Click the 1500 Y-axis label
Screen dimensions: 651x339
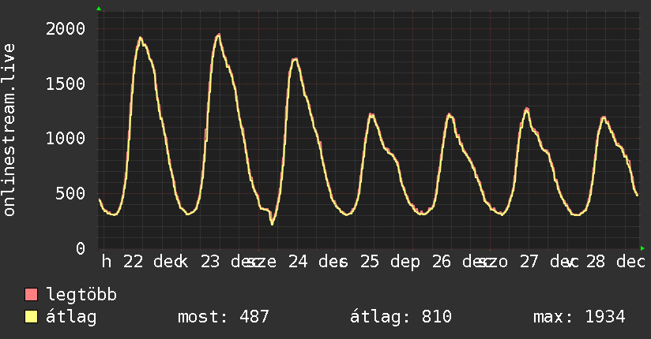click(66, 84)
